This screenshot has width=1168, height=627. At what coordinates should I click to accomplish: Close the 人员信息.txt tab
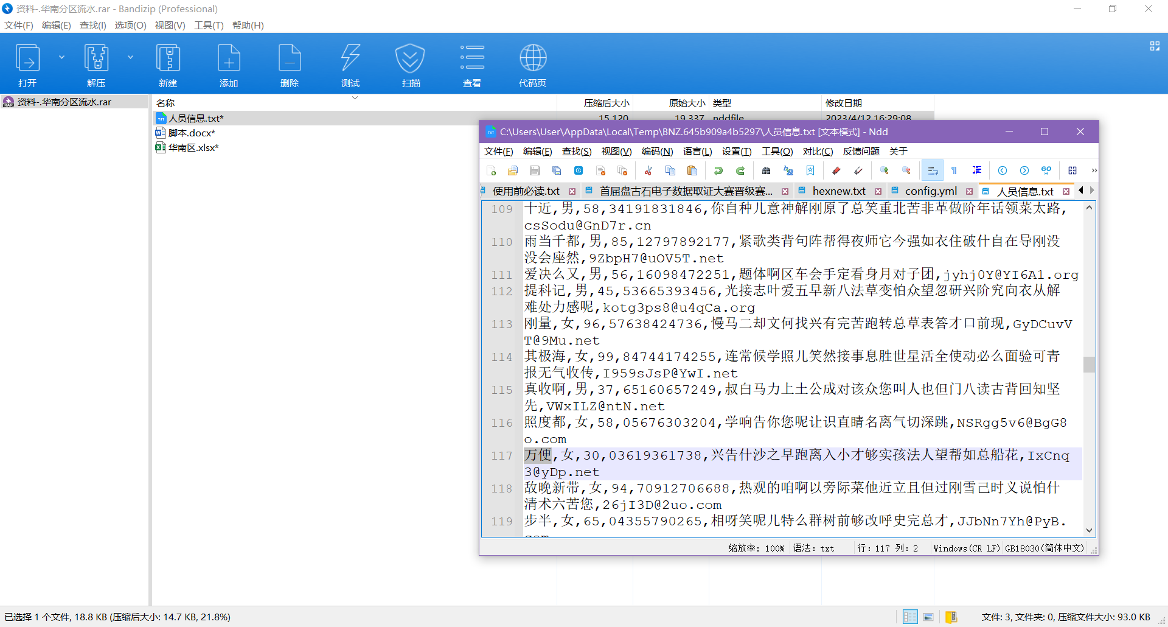[1066, 191]
